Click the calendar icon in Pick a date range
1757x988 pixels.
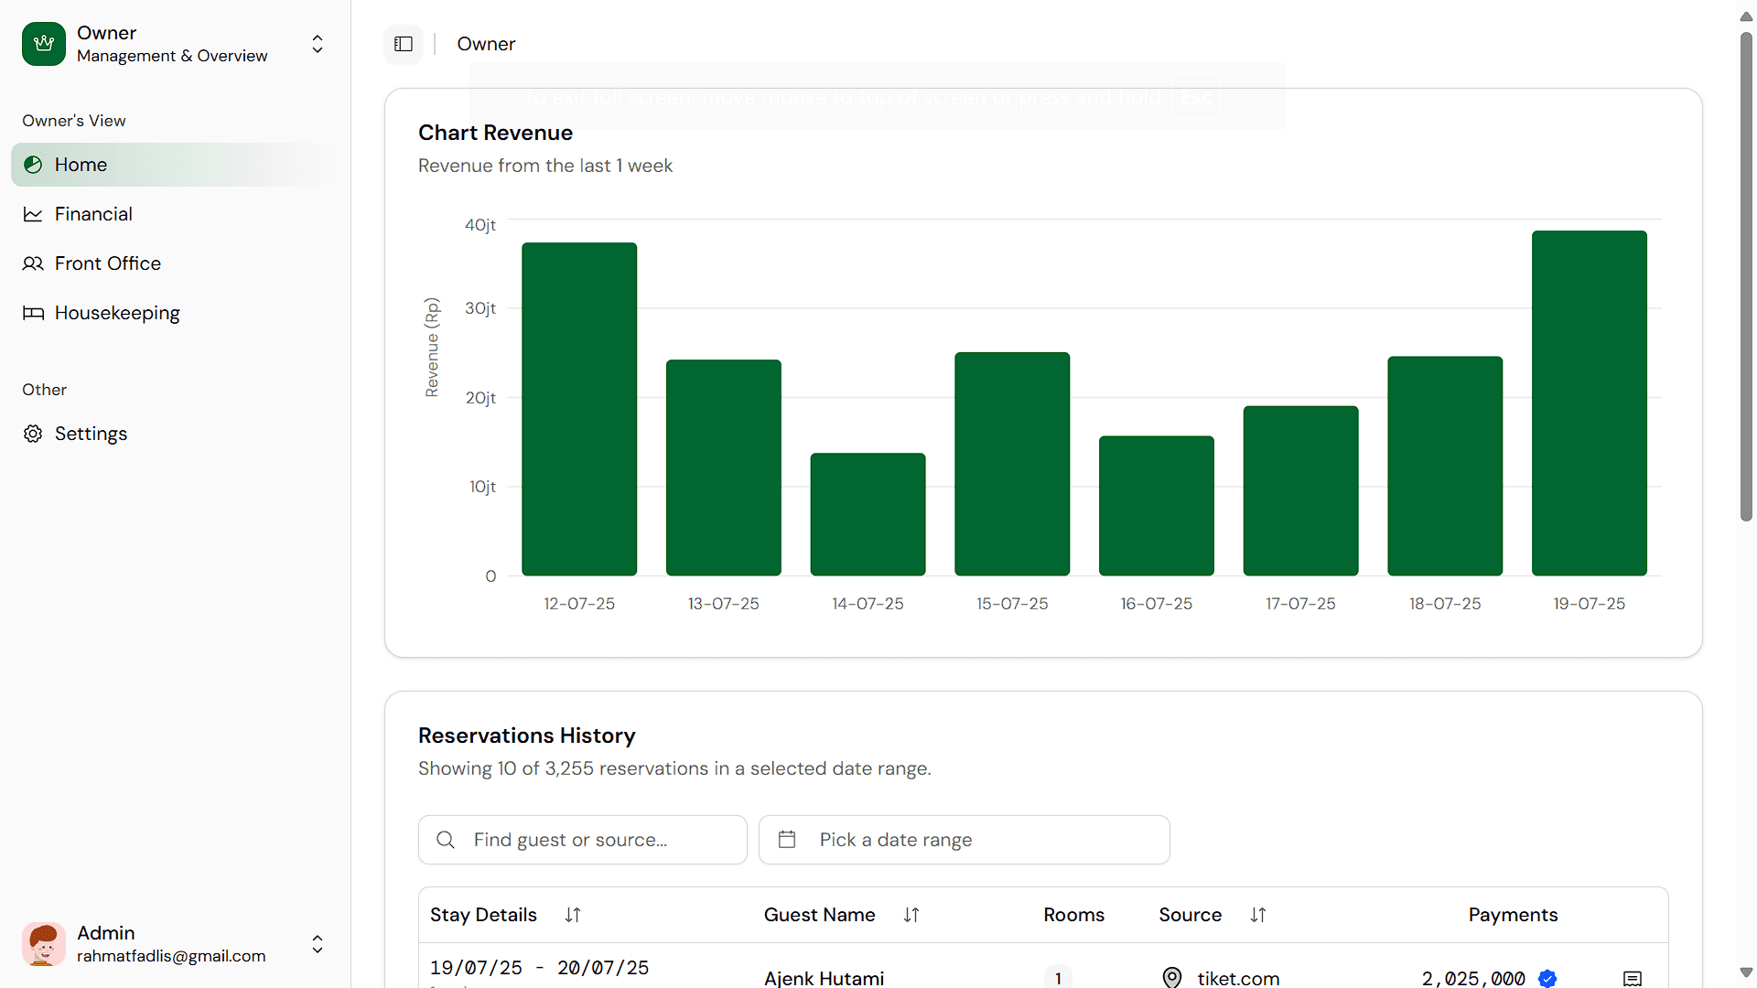tap(787, 839)
